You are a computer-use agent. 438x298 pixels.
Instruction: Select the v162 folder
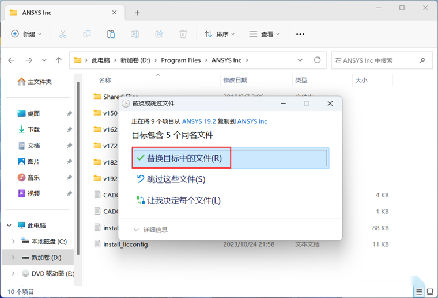click(x=105, y=129)
